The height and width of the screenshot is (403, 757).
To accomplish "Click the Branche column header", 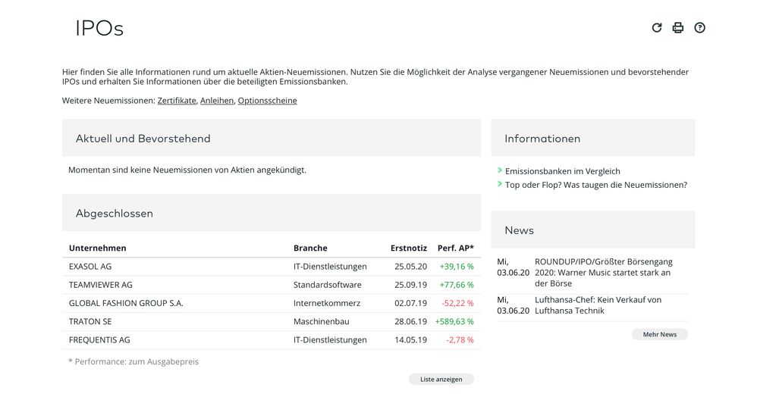I will coord(310,248).
